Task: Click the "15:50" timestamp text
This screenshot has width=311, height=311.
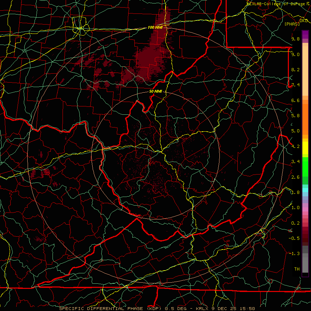Action: 248,309
